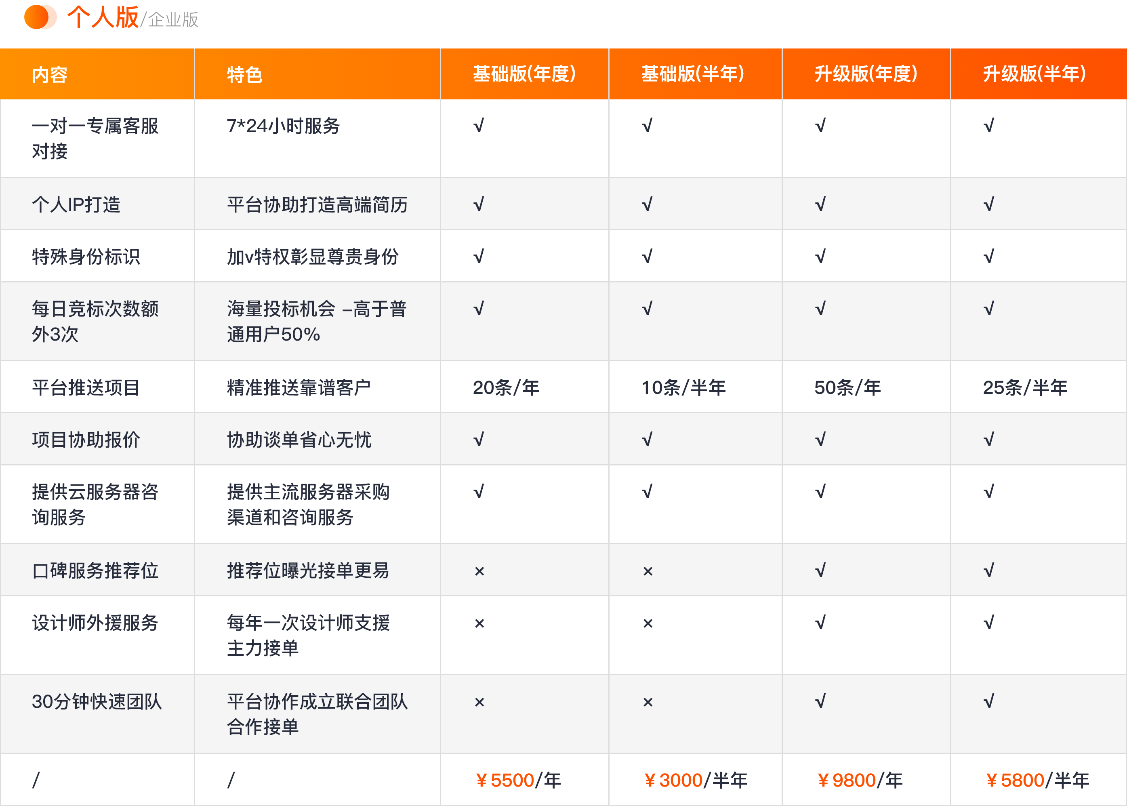The image size is (1127, 806).
Task: Click the 设计师外援服务 row label
Action: 95,623
